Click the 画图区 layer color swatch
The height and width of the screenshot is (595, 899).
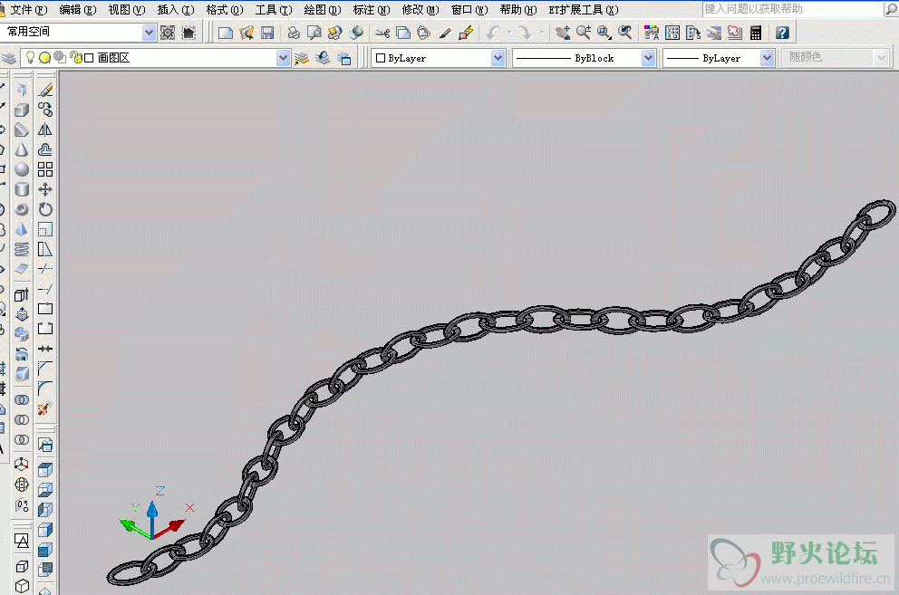coord(89,58)
